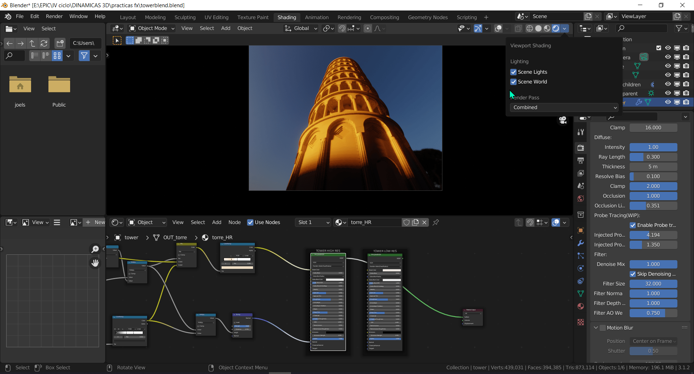694x374 pixels.
Task: Create New image in image editor
Action: click(x=94, y=222)
